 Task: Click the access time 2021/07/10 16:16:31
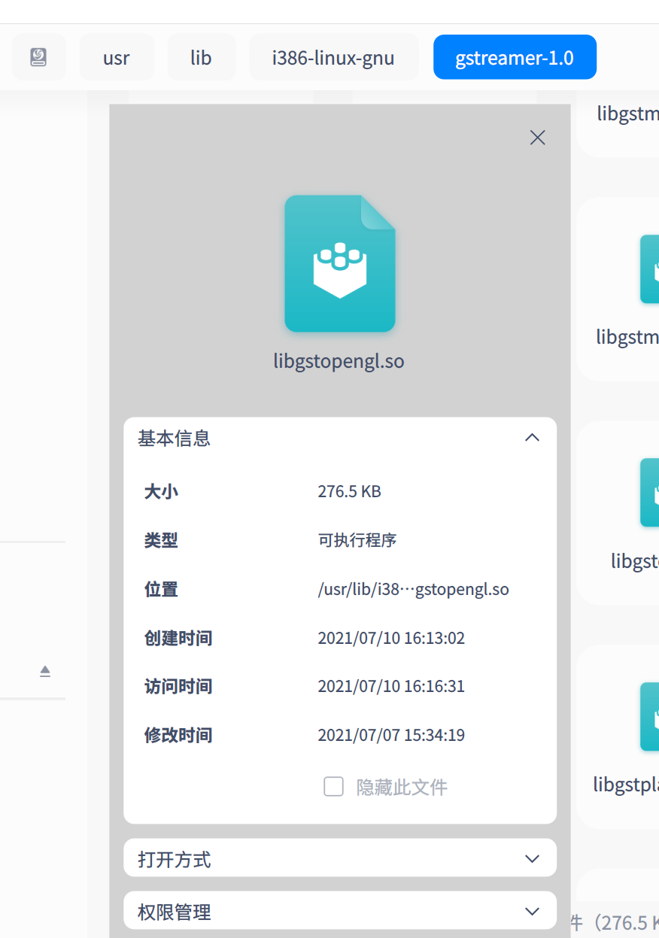point(391,686)
